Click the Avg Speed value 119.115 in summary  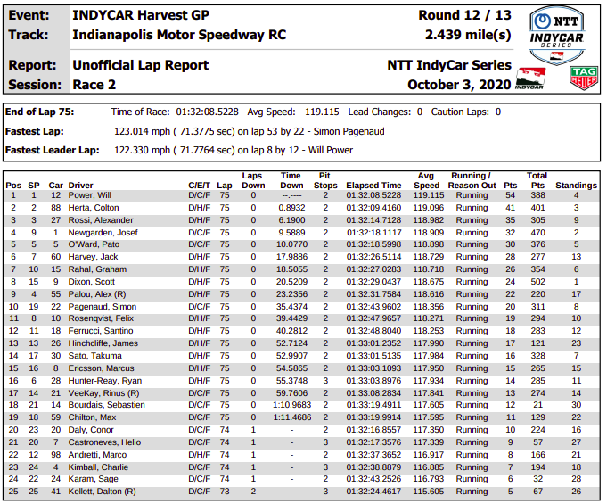[x=322, y=112]
